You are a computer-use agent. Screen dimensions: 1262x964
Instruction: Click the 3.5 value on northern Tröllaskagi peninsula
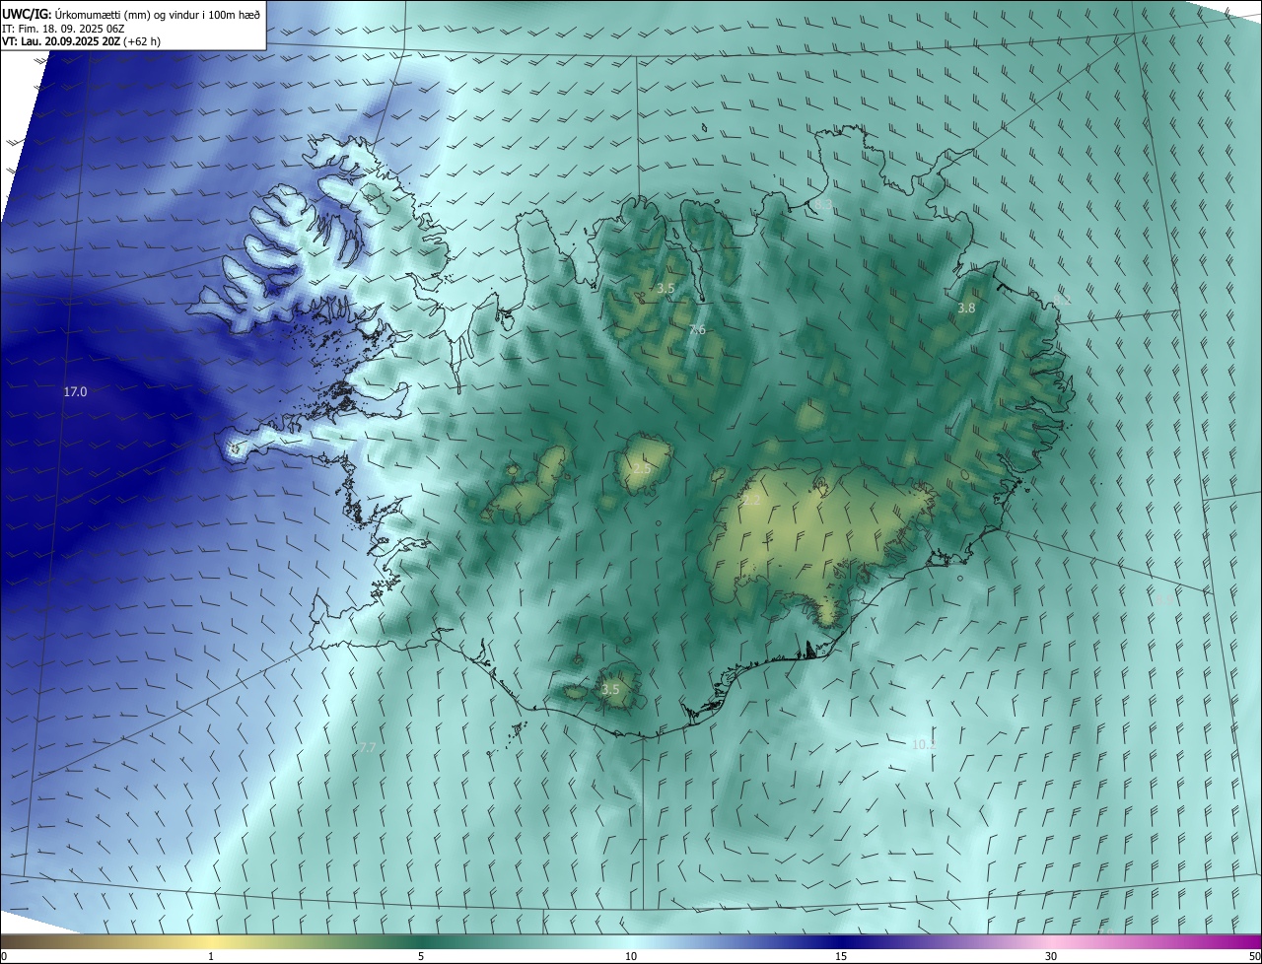coord(666,288)
